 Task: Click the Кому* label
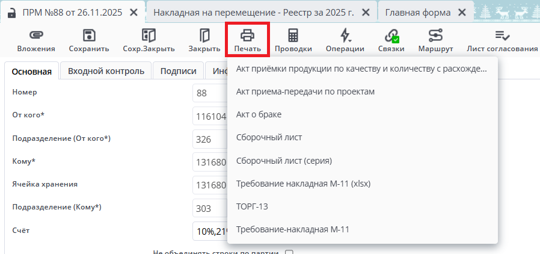click(24, 161)
